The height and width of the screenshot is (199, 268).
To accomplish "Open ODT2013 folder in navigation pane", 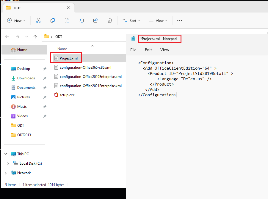I will click(x=24, y=135).
